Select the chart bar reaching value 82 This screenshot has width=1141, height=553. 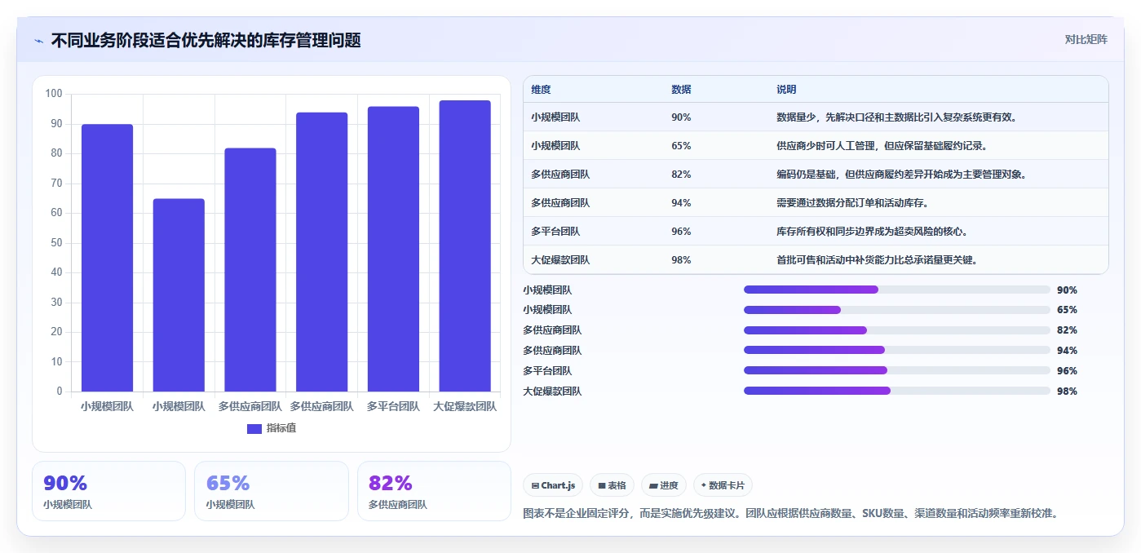[250, 270]
